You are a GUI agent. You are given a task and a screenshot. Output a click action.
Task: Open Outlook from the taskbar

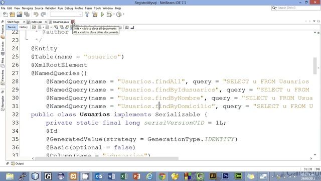coord(99,176)
